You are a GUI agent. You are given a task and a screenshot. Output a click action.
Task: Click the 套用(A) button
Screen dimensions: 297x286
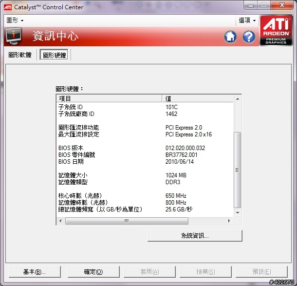(149, 272)
